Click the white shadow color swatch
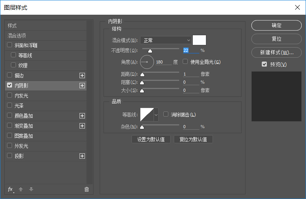The image size is (306, 199). pos(199,40)
